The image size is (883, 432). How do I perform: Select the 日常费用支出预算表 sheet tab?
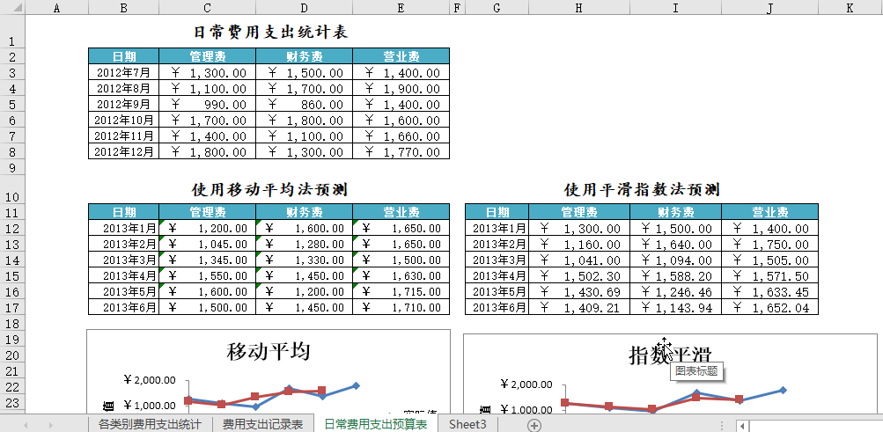376,425
